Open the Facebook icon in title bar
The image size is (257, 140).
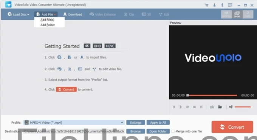coord(222,5)
